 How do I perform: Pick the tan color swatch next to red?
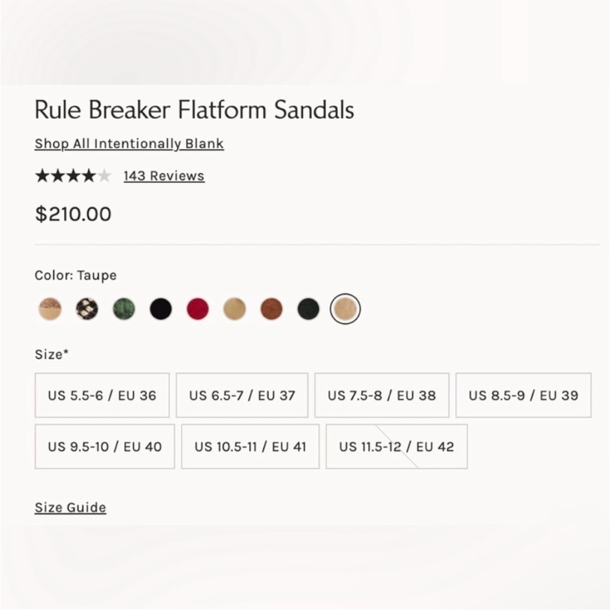(235, 309)
